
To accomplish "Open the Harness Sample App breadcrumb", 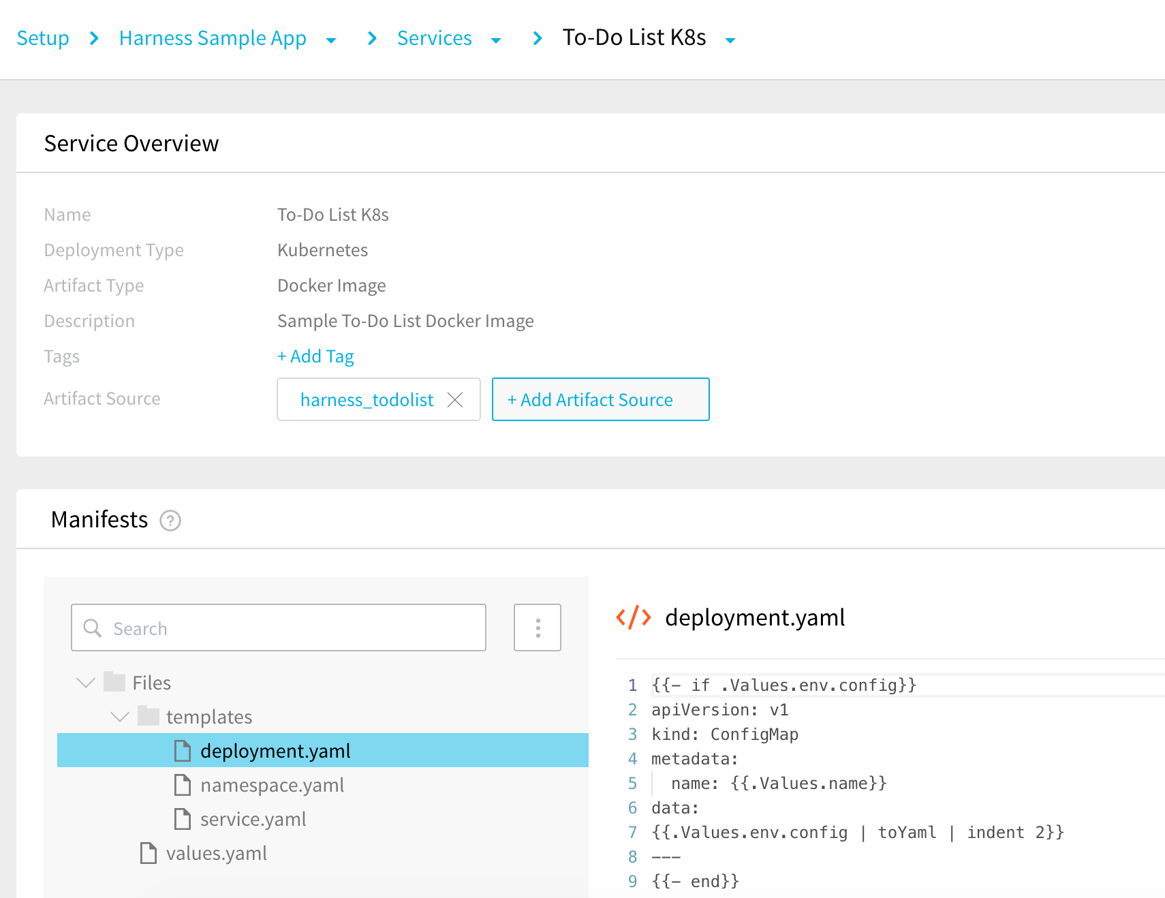I will (x=213, y=38).
